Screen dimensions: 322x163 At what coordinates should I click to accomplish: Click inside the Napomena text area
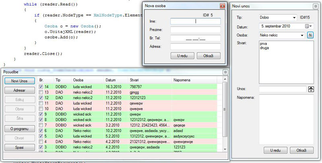(286, 119)
